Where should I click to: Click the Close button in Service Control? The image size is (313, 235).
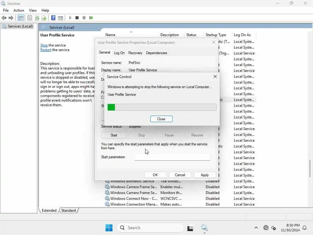pyautogui.click(x=161, y=119)
